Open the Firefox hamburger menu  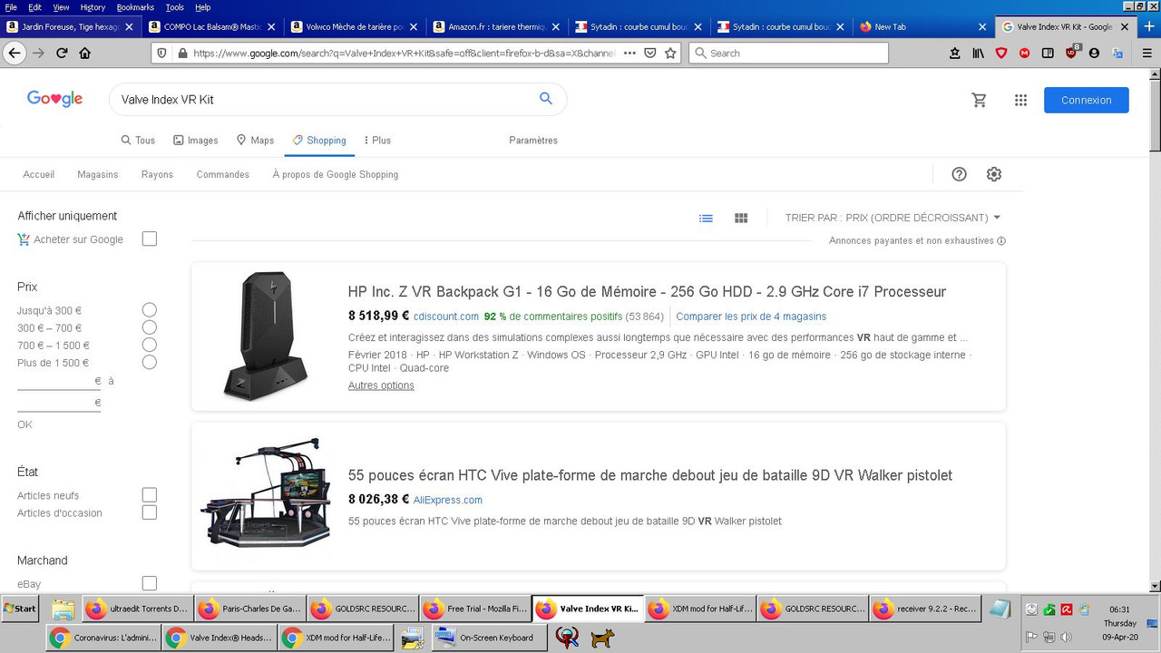pos(1146,54)
